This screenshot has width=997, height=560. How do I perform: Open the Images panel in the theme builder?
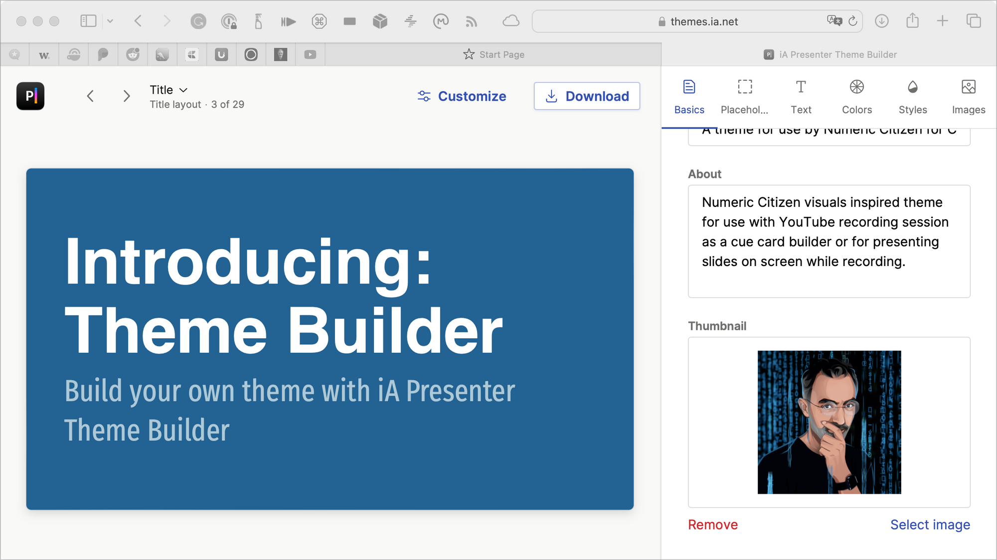[x=968, y=96]
